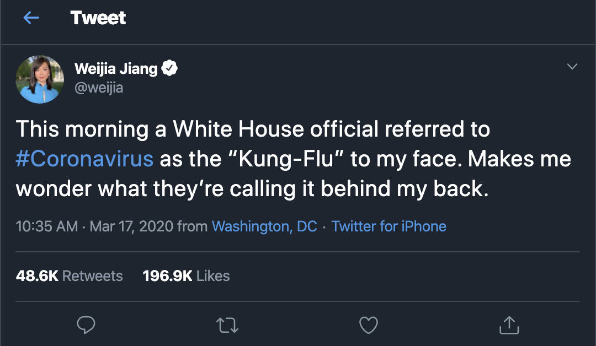The height and width of the screenshot is (346, 596).
Task: Like the tweet with the heart icon
Action: (368, 325)
